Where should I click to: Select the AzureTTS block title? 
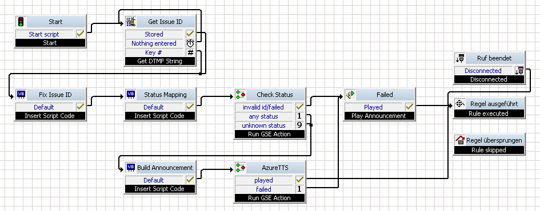pos(275,168)
